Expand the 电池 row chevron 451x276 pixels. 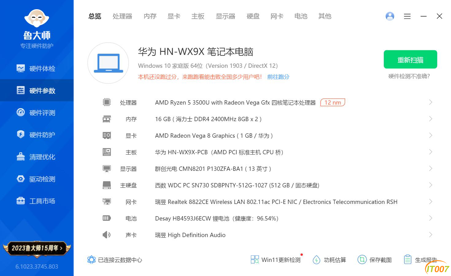(x=430, y=218)
